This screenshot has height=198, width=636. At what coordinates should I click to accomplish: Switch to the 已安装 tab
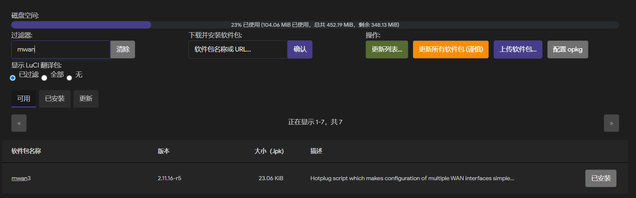[x=55, y=99]
